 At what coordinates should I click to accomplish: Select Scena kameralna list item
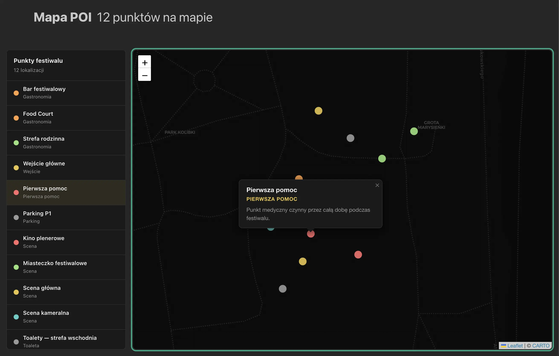pos(66,317)
